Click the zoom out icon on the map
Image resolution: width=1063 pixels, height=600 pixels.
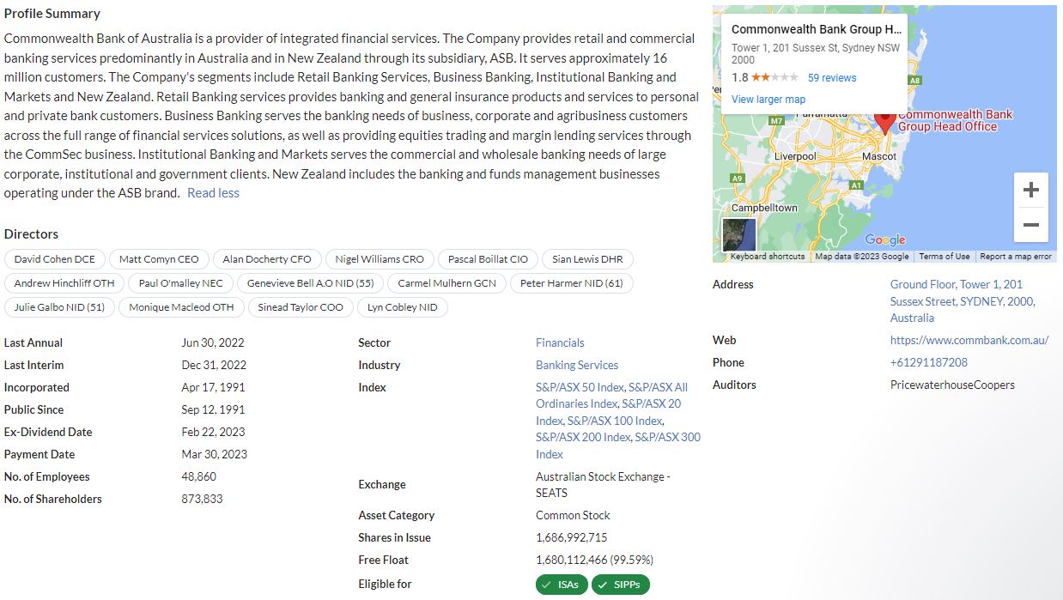click(1030, 224)
